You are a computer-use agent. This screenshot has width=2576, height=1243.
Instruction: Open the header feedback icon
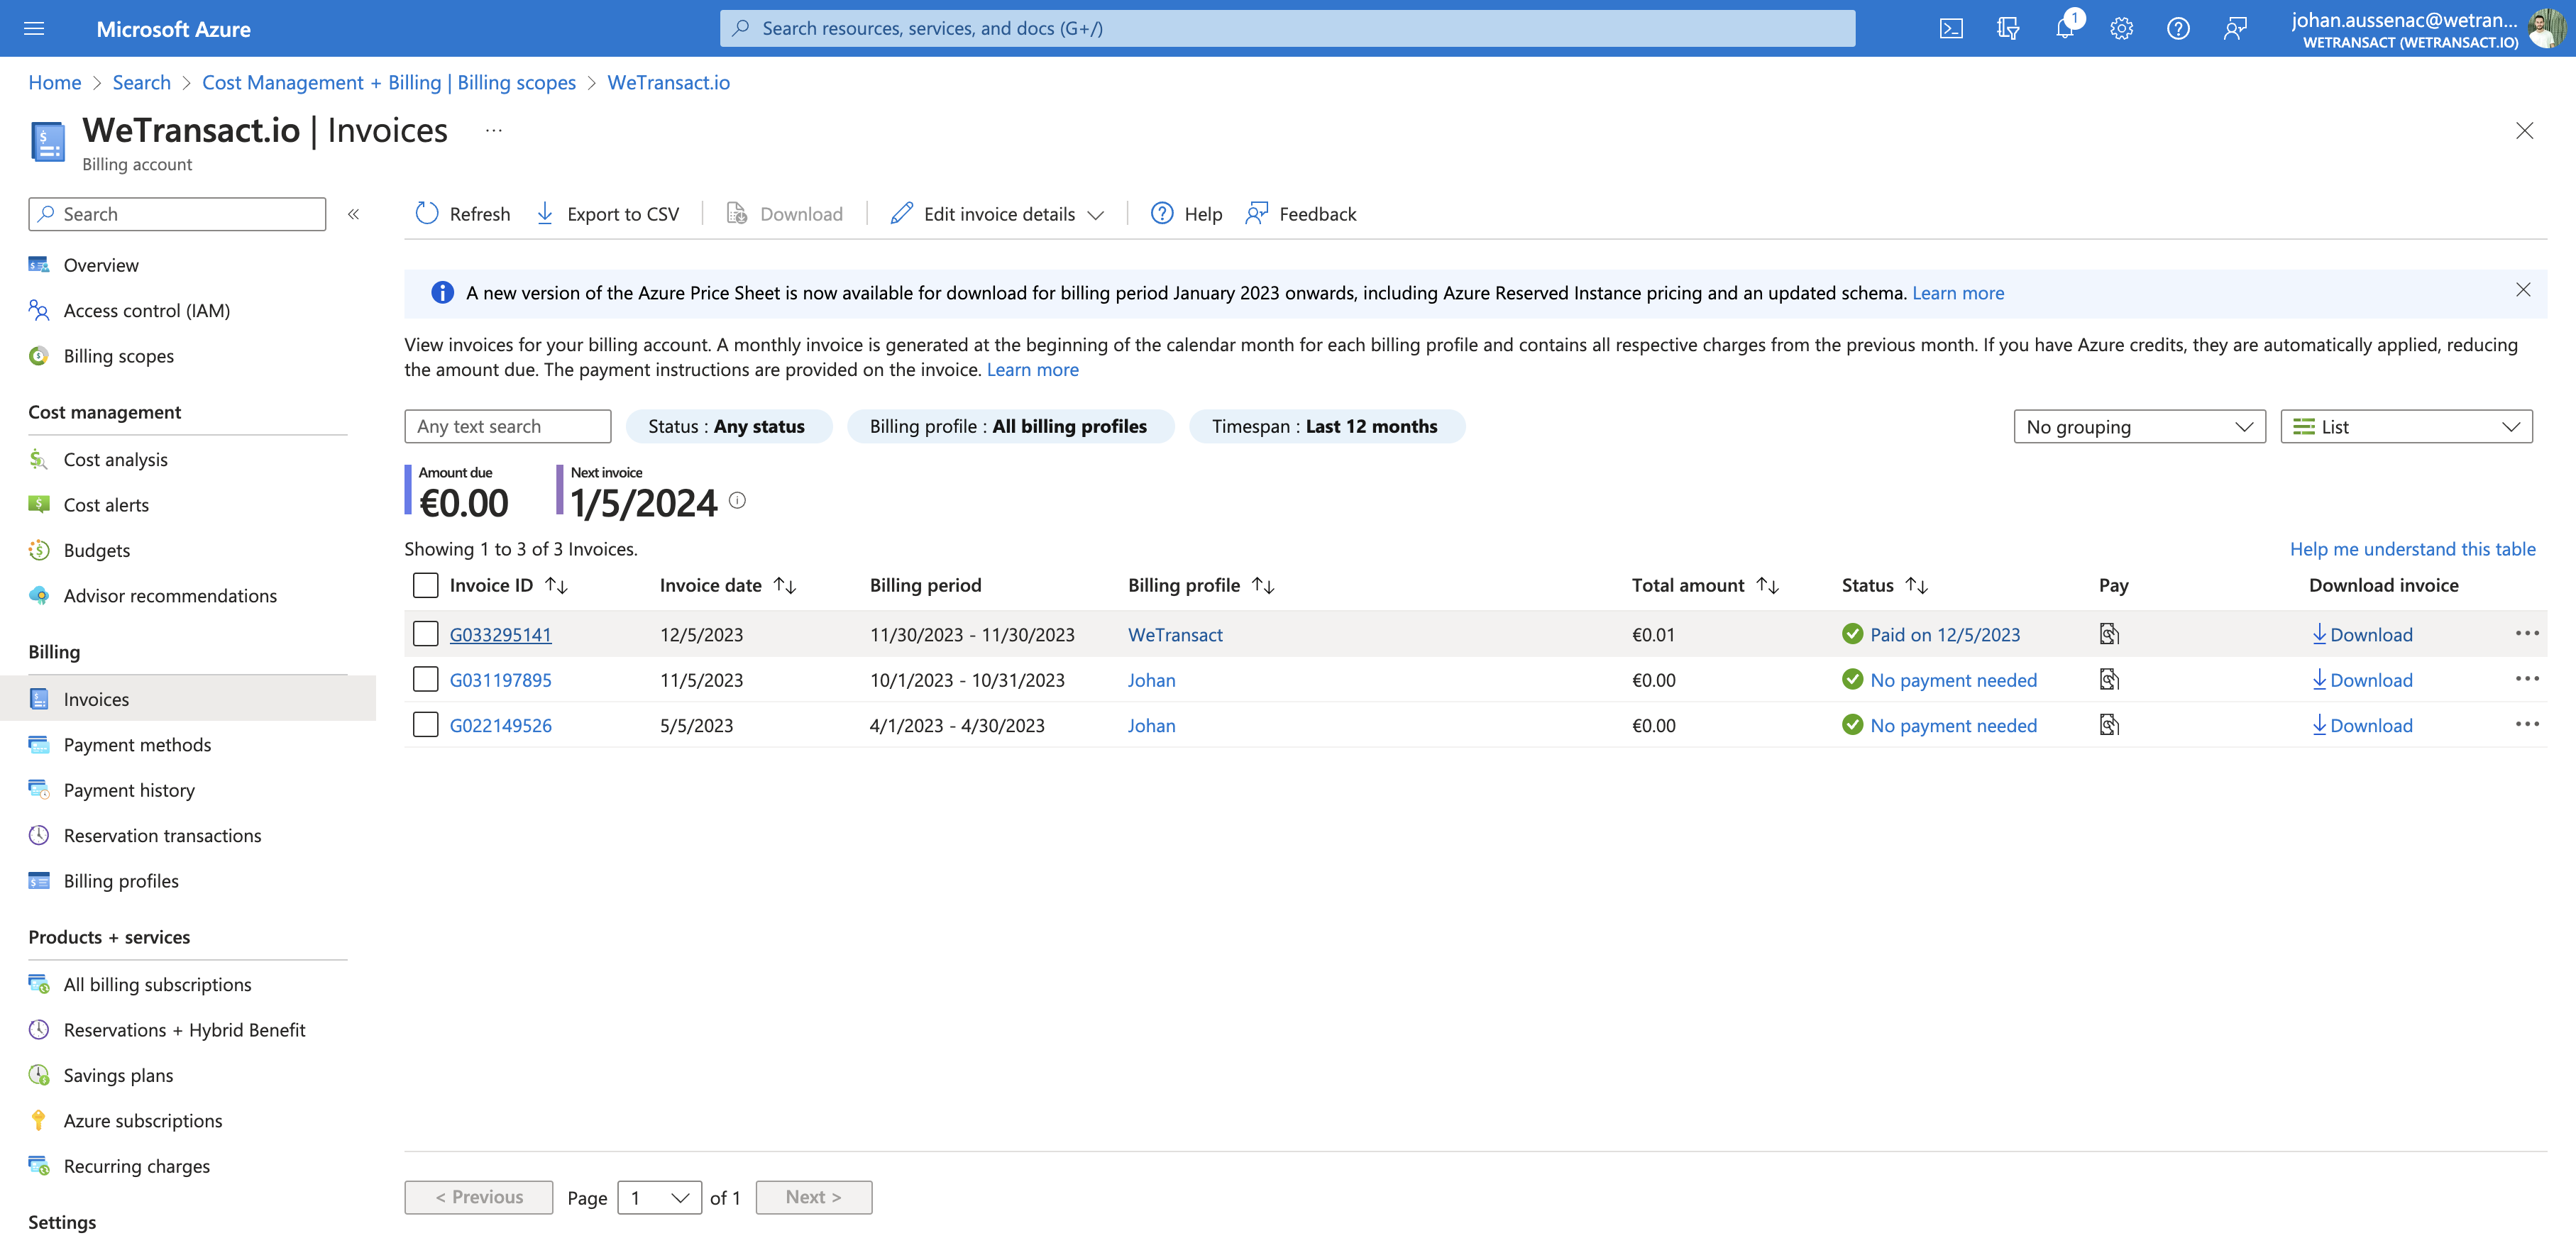(x=2235, y=29)
